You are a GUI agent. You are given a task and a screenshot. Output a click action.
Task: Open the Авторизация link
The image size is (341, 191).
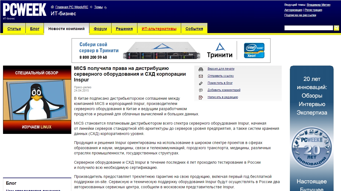point(293,10)
